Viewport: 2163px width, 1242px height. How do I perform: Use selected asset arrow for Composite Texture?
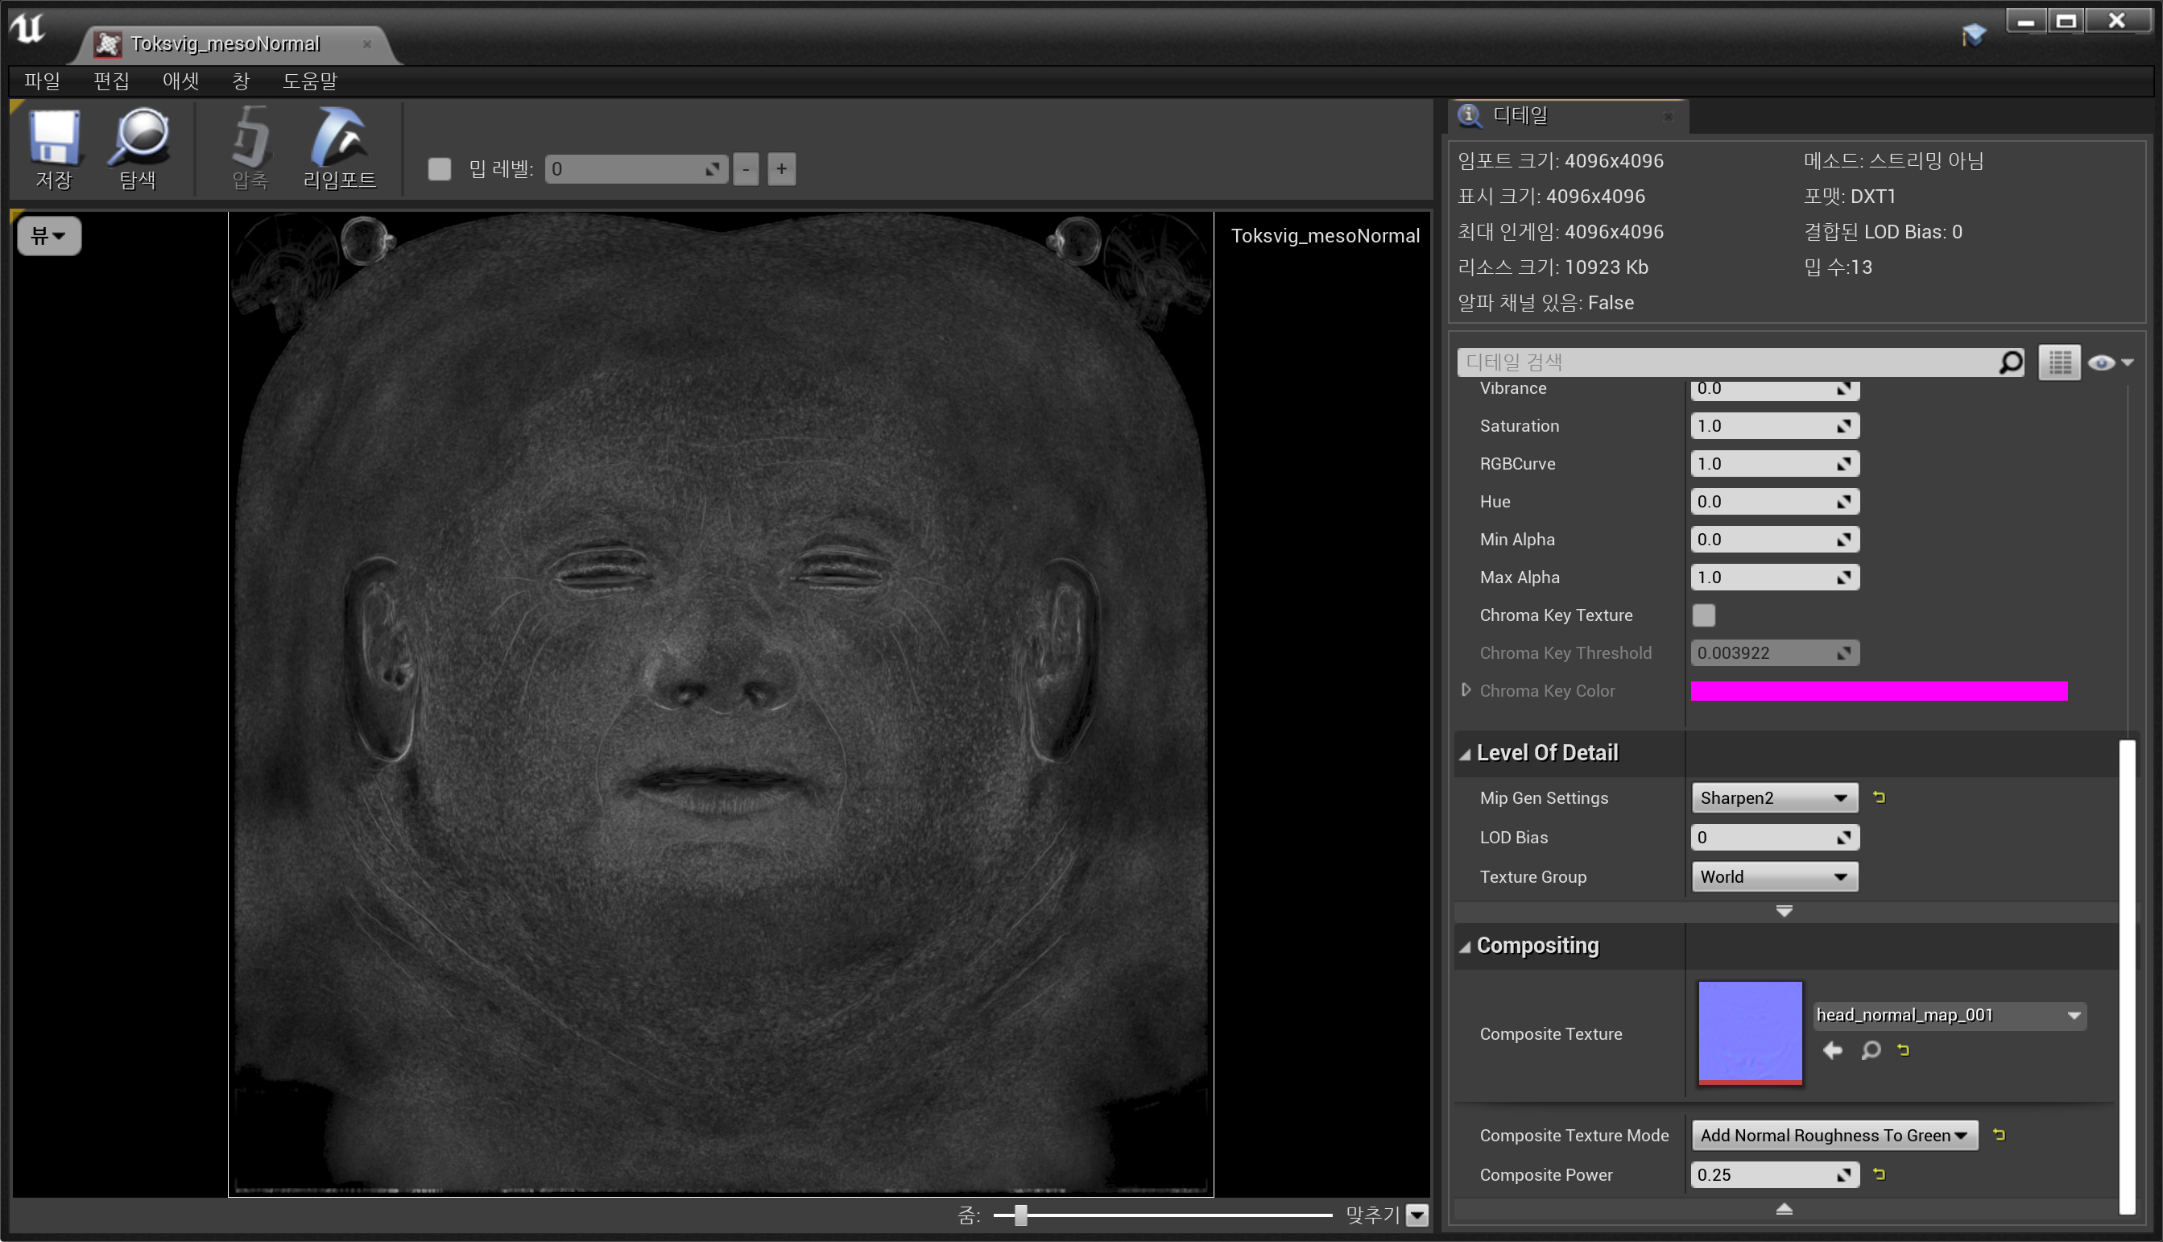tap(1831, 1050)
